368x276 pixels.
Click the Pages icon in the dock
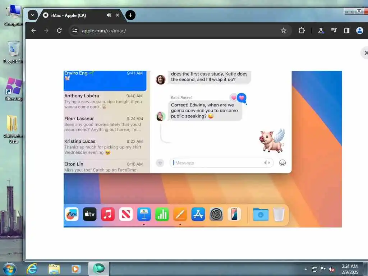[x=180, y=214]
